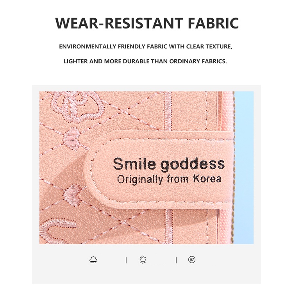The height and width of the screenshot is (293, 293).
Task: Click the light blue strip beside wallet
Action: (x=244, y=168)
